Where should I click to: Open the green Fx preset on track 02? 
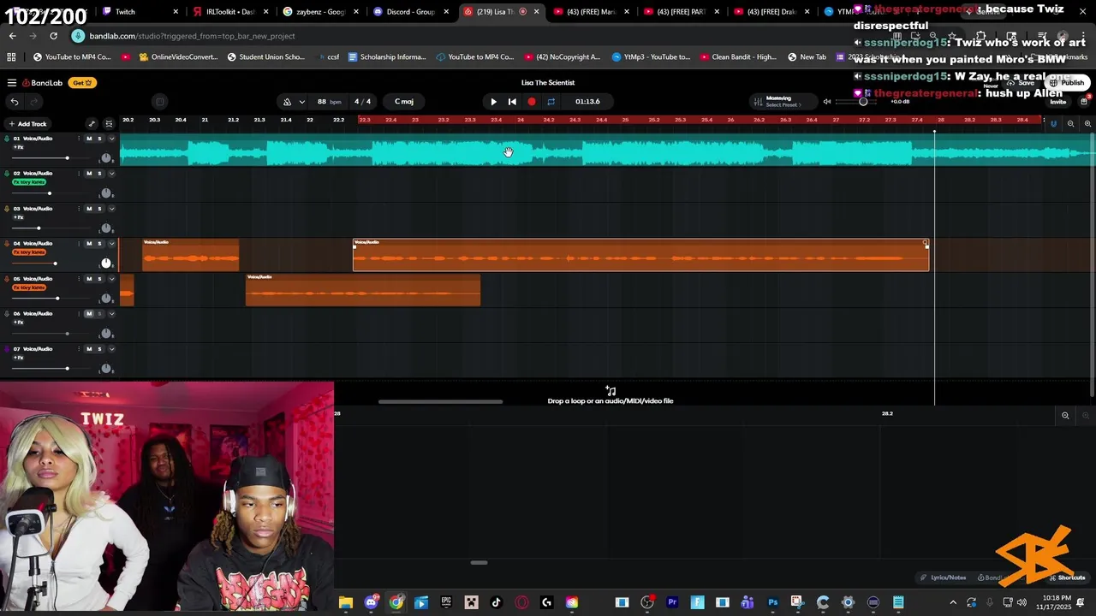tap(29, 182)
